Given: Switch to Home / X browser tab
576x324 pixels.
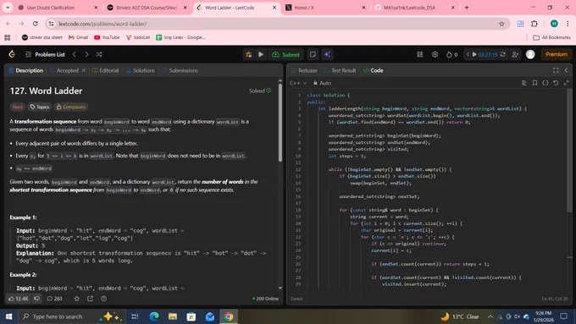Looking at the screenshot, I should point(325,8).
